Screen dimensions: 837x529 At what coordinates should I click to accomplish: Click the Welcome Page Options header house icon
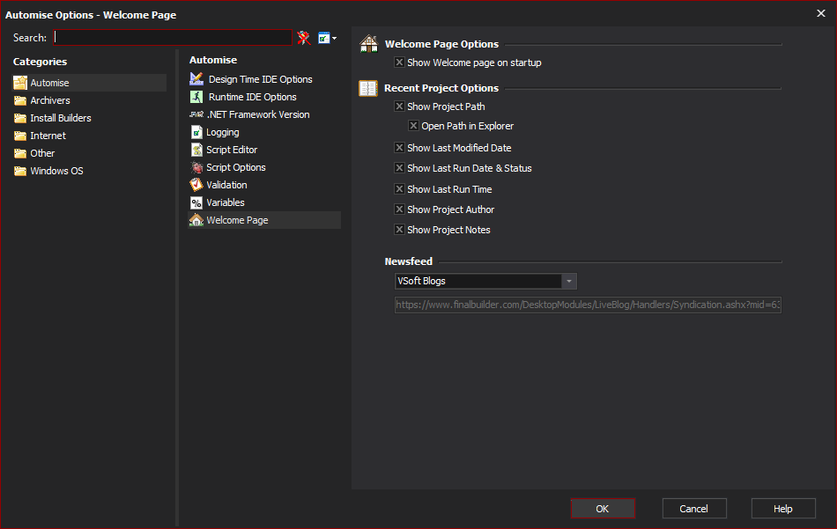click(x=369, y=44)
